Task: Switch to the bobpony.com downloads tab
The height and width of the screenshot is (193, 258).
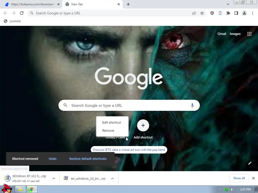Action: 31,4
